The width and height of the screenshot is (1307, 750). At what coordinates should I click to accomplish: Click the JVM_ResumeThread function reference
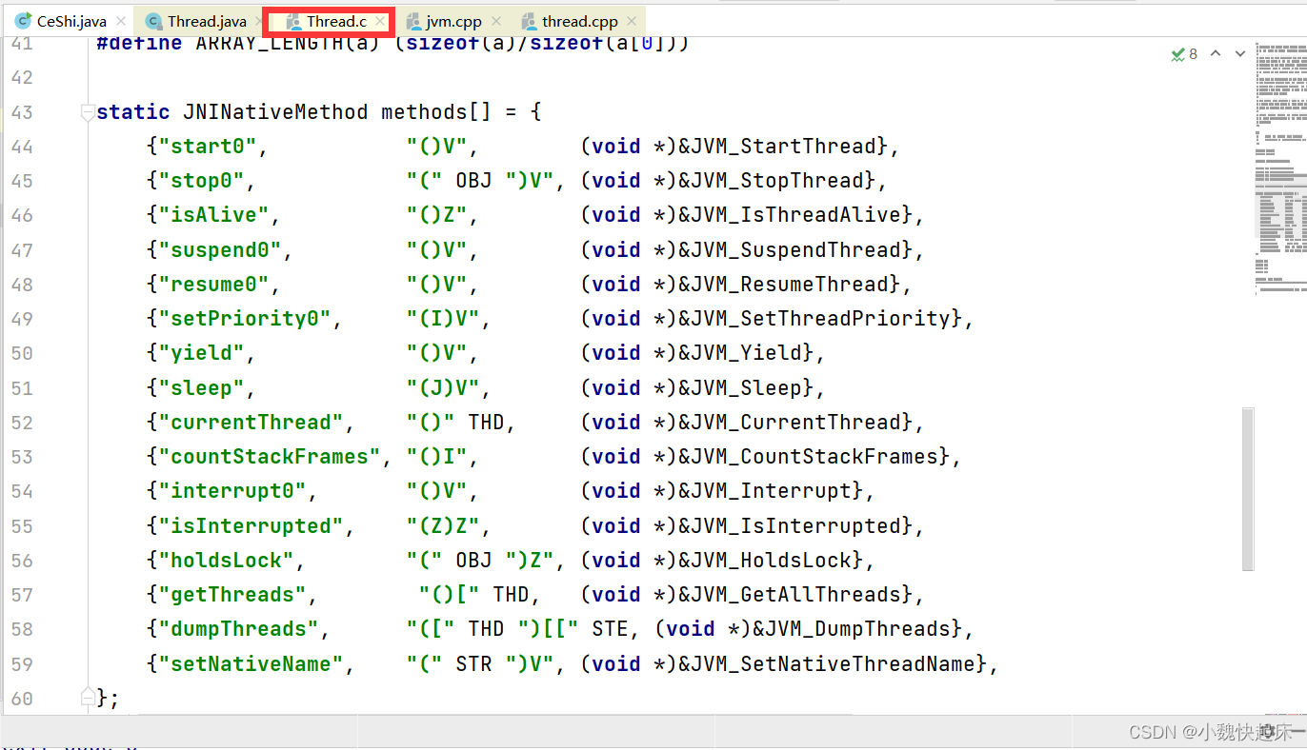[x=790, y=285]
